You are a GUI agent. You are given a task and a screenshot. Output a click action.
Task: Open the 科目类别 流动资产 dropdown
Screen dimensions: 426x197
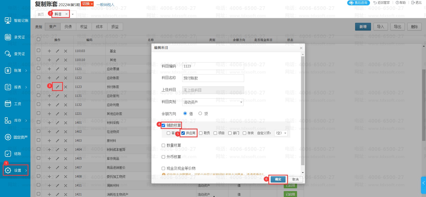pos(213,102)
